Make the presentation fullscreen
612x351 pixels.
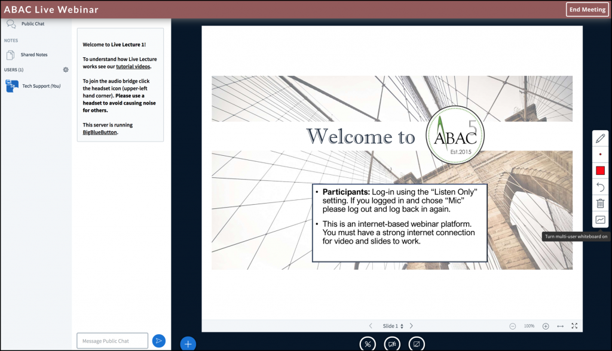click(x=574, y=326)
